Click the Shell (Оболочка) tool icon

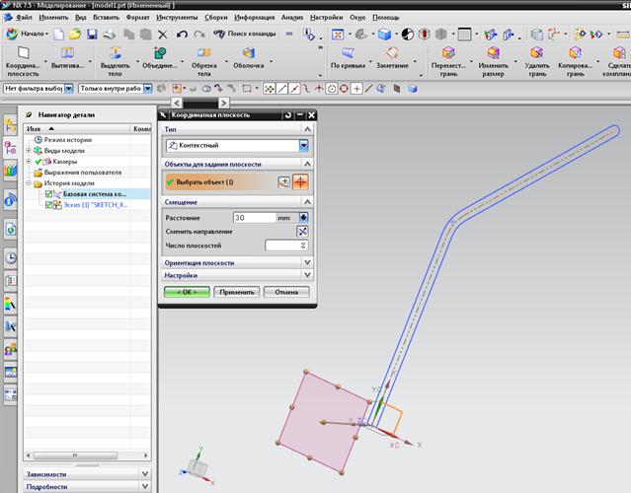[x=248, y=53]
